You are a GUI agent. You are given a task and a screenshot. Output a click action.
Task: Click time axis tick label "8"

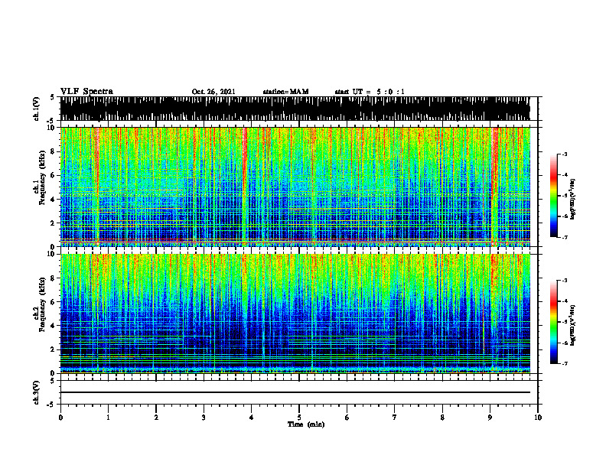click(442, 418)
